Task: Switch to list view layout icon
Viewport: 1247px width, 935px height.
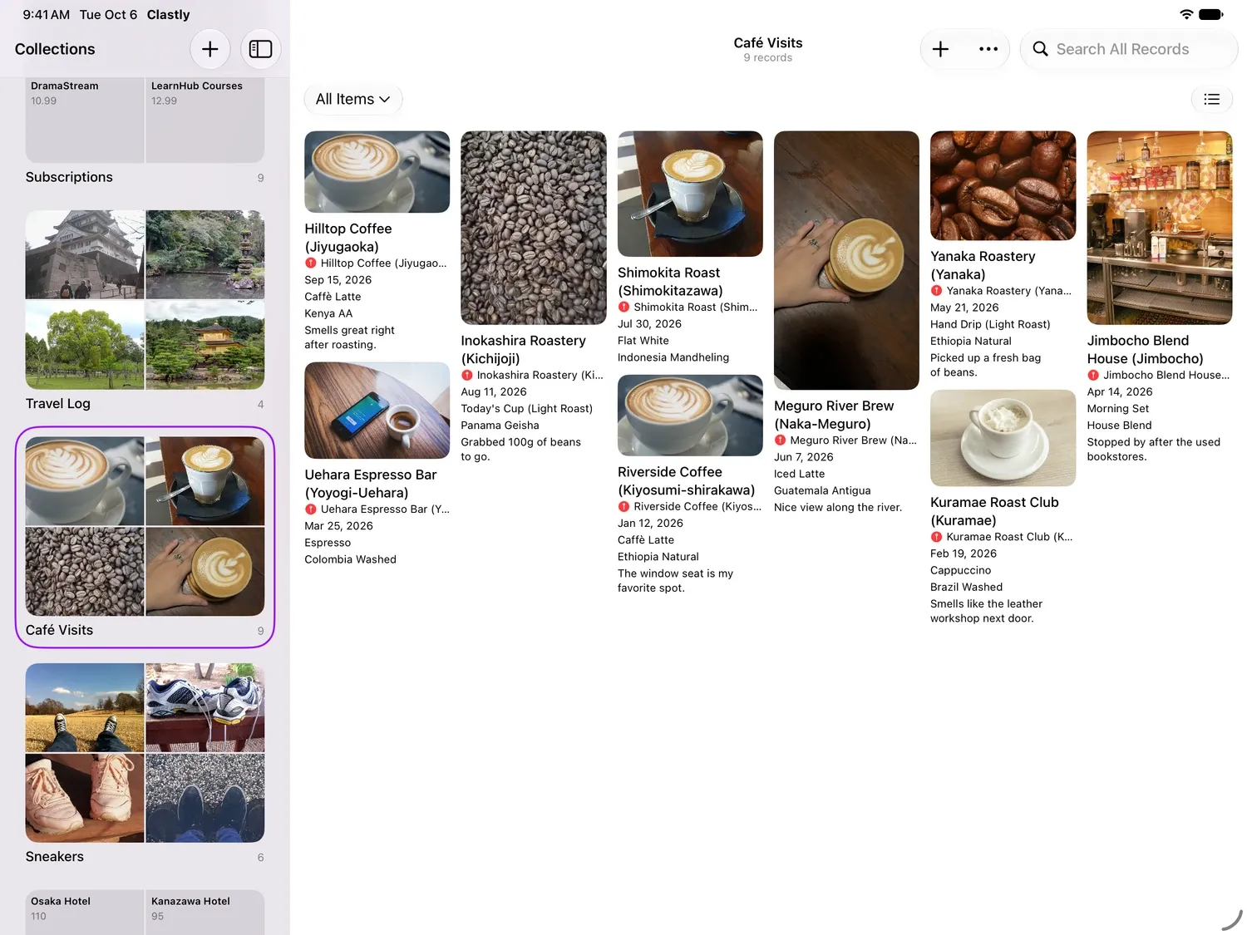Action: tap(1212, 100)
